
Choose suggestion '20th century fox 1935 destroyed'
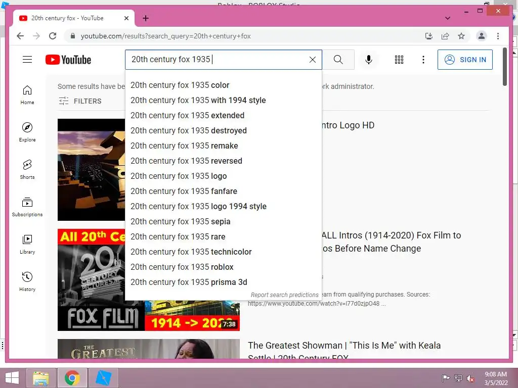pyautogui.click(x=223, y=131)
